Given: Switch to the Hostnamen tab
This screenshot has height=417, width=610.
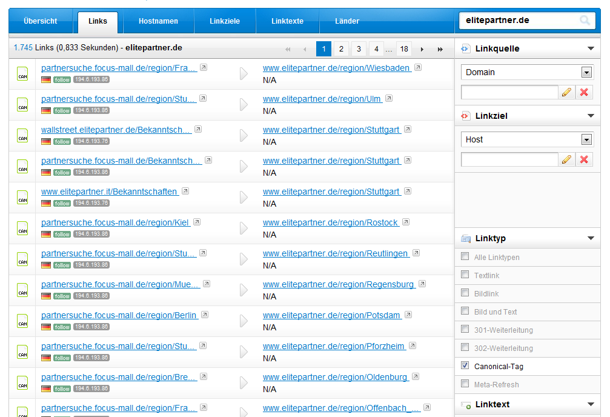Looking at the screenshot, I should pyautogui.click(x=158, y=21).
